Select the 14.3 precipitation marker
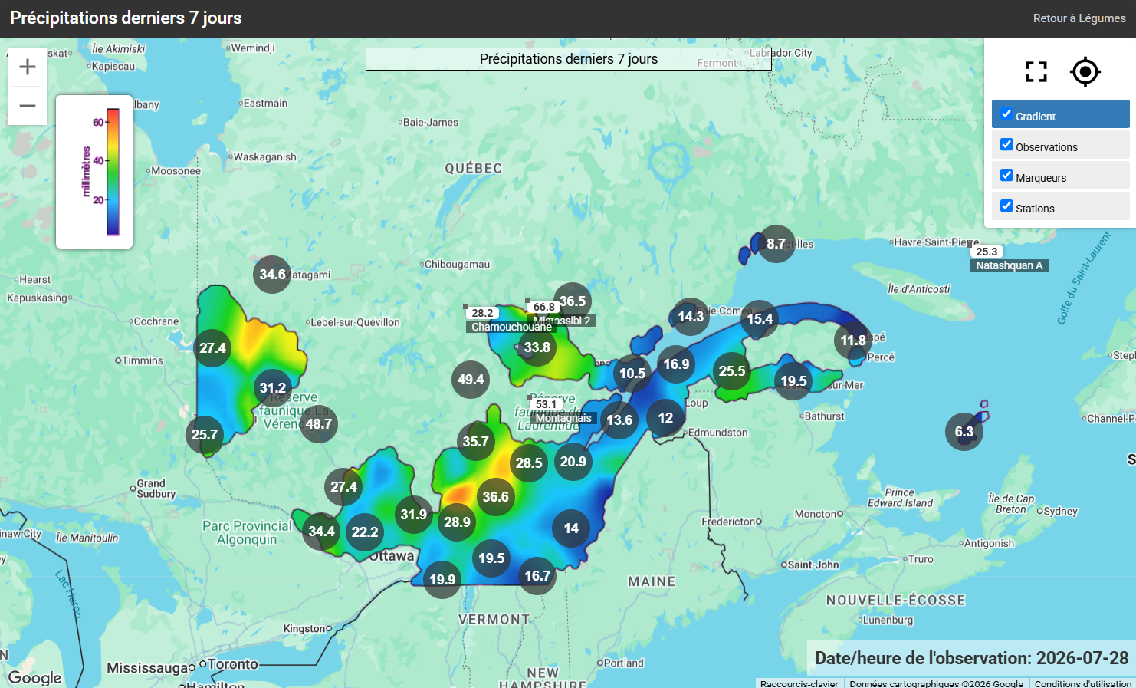The image size is (1136, 688). (x=691, y=317)
